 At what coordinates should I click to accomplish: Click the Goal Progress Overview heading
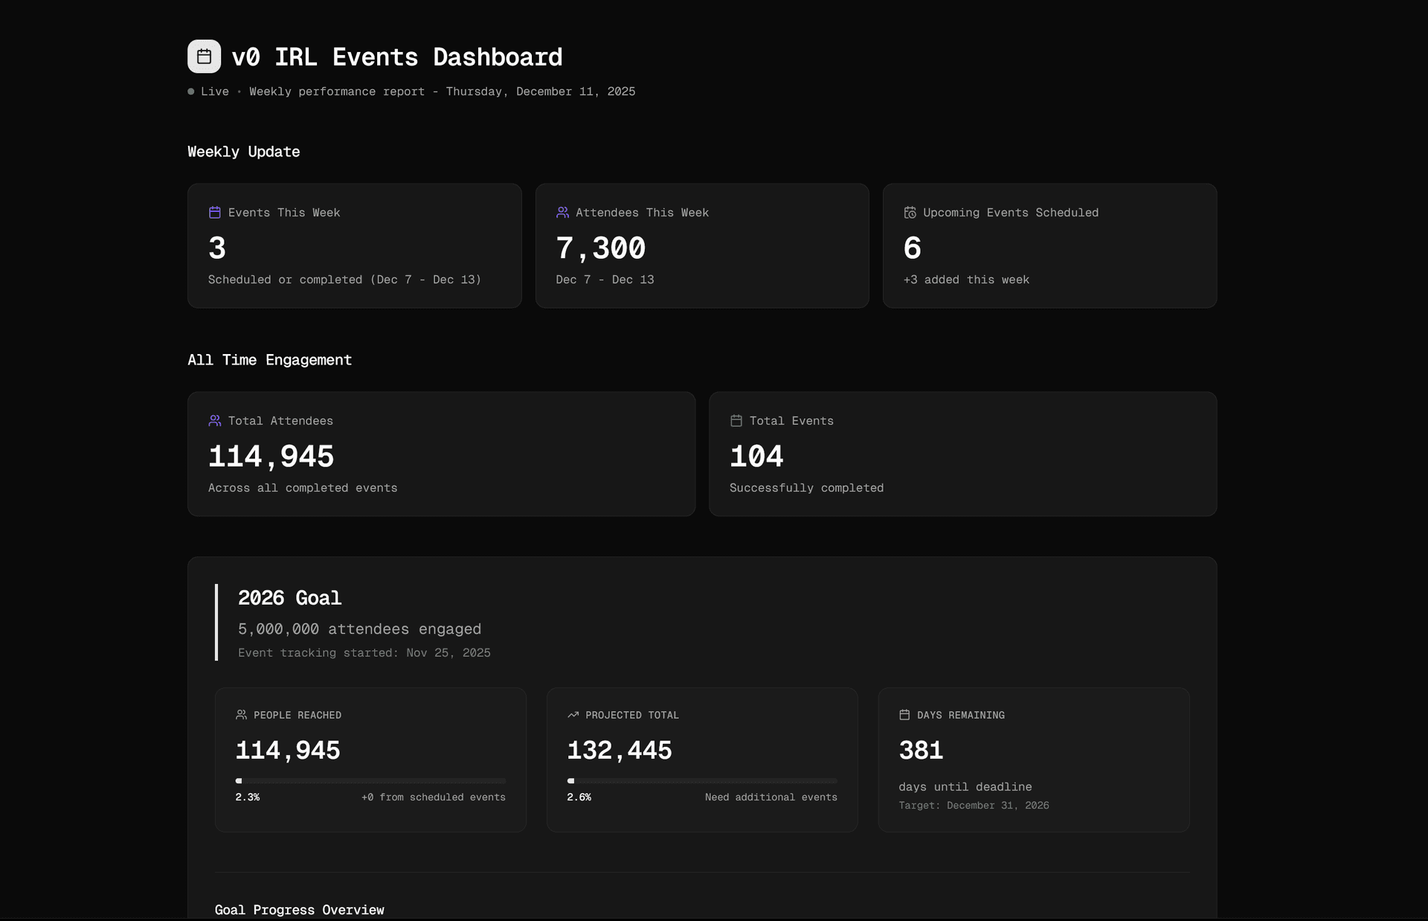pos(299,910)
